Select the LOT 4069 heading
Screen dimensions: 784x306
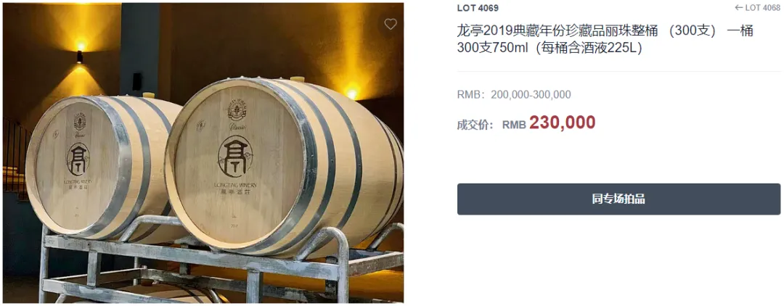[x=478, y=8]
